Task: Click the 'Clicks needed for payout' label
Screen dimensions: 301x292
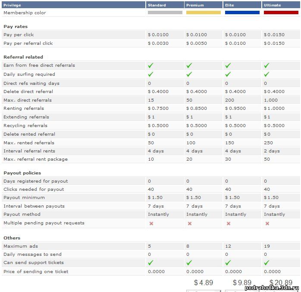Action: click(x=34, y=189)
